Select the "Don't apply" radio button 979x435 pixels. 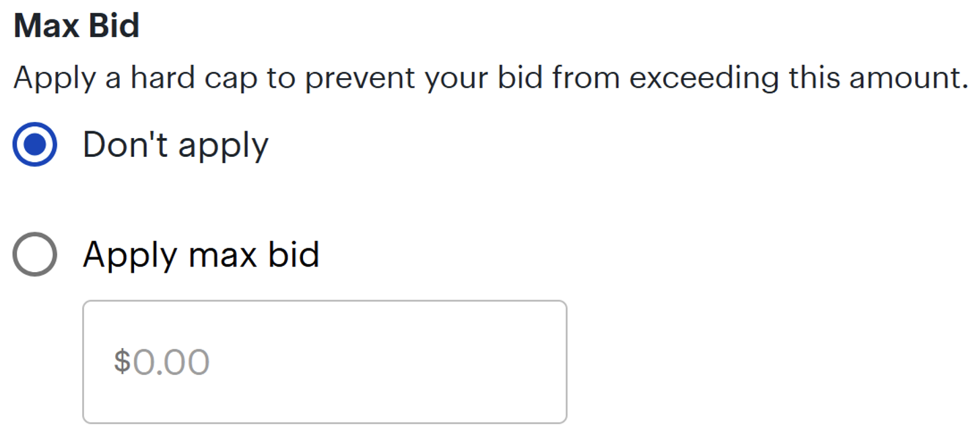point(34,144)
